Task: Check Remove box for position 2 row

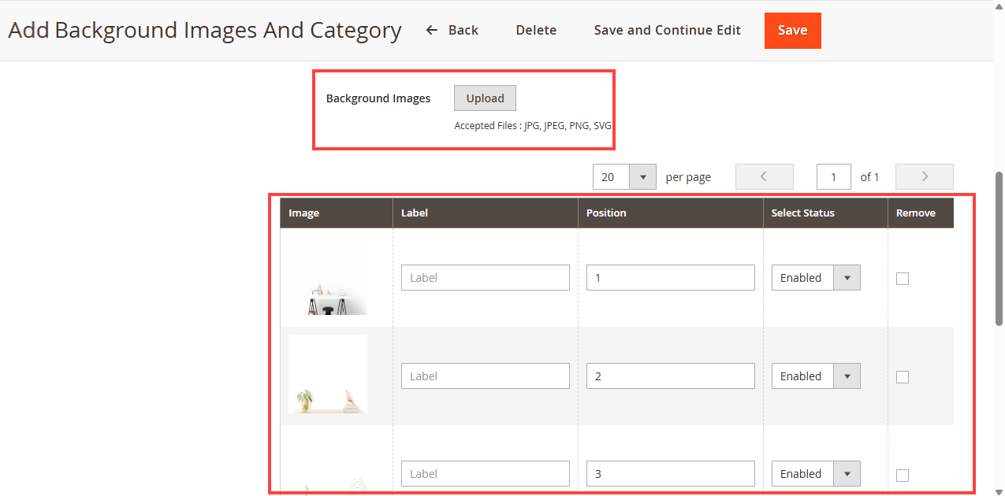Action: 903,376
